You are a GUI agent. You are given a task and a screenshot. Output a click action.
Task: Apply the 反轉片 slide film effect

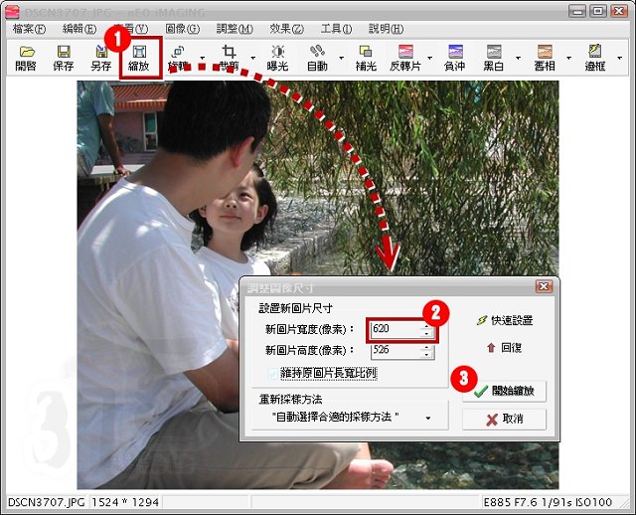[x=405, y=58]
